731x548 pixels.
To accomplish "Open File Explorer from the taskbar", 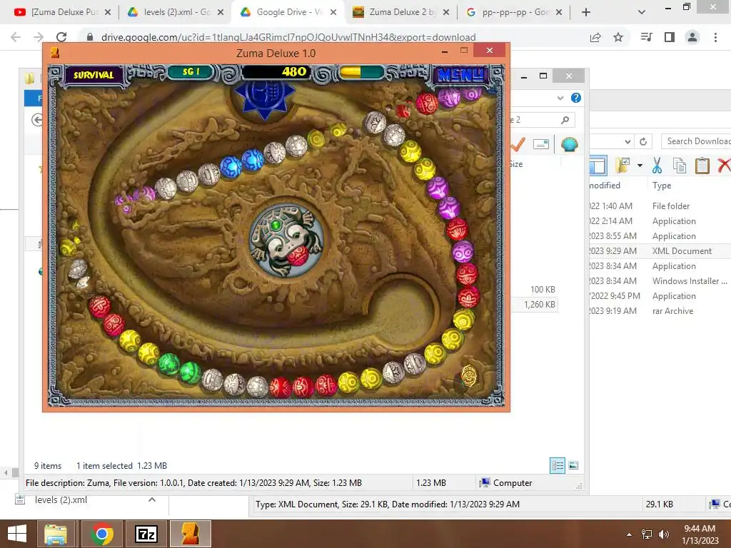I will click(x=56, y=534).
